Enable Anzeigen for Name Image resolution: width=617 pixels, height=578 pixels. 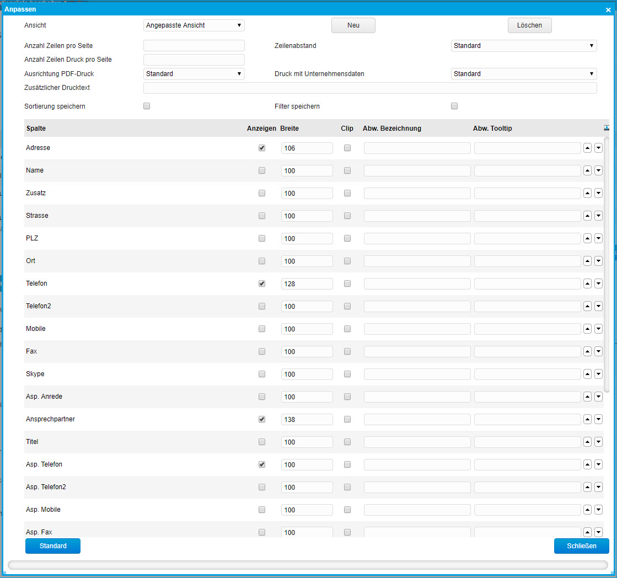coord(262,170)
